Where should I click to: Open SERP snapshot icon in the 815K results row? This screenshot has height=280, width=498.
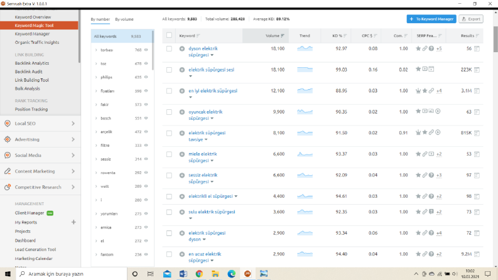click(x=477, y=133)
